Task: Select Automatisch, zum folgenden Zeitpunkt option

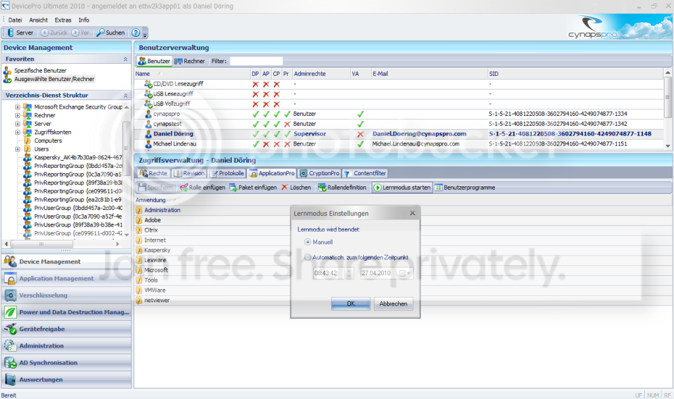Action: point(307,257)
